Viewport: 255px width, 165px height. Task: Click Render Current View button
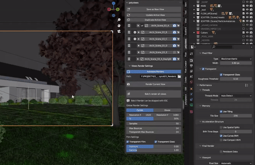[x=154, y=84]
